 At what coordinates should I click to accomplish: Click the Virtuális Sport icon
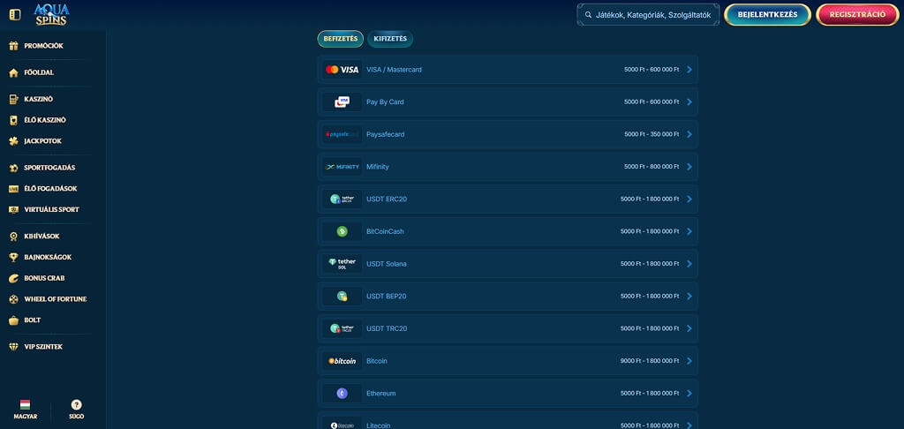pos(14,210)
